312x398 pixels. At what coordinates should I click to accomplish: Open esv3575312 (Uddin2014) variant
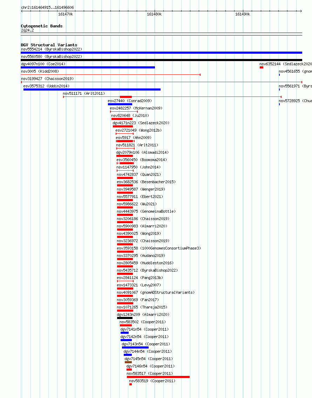[x=46, y=86]
